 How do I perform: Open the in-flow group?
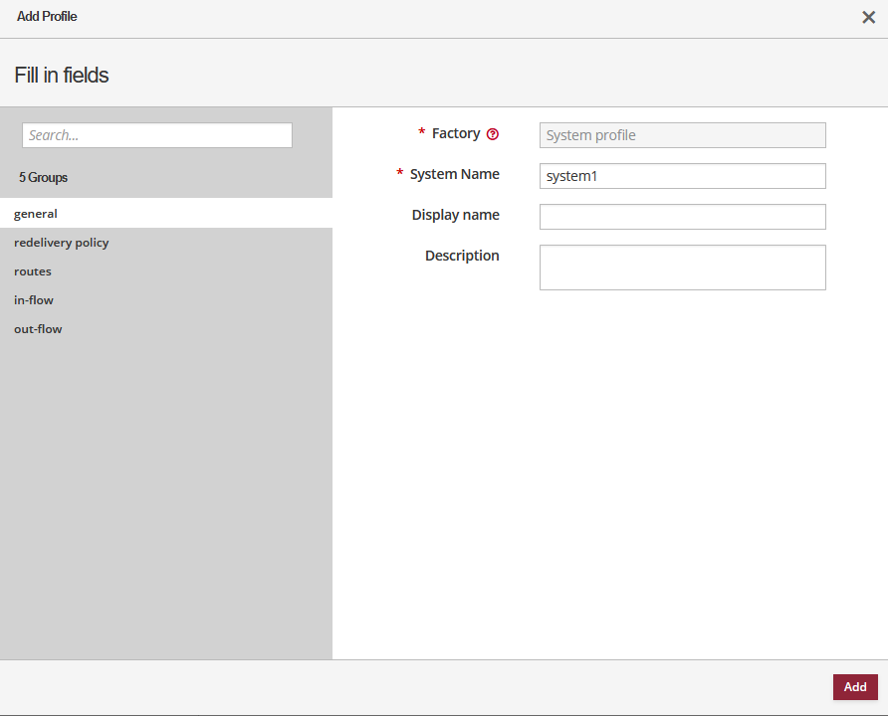[x=34, y=299]
